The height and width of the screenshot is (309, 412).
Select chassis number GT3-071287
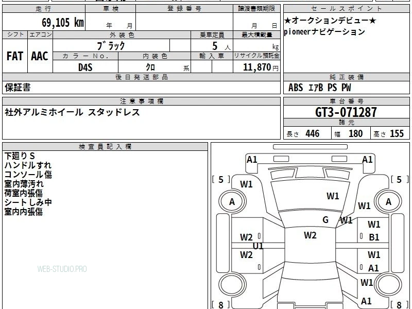tap(346, 112)
